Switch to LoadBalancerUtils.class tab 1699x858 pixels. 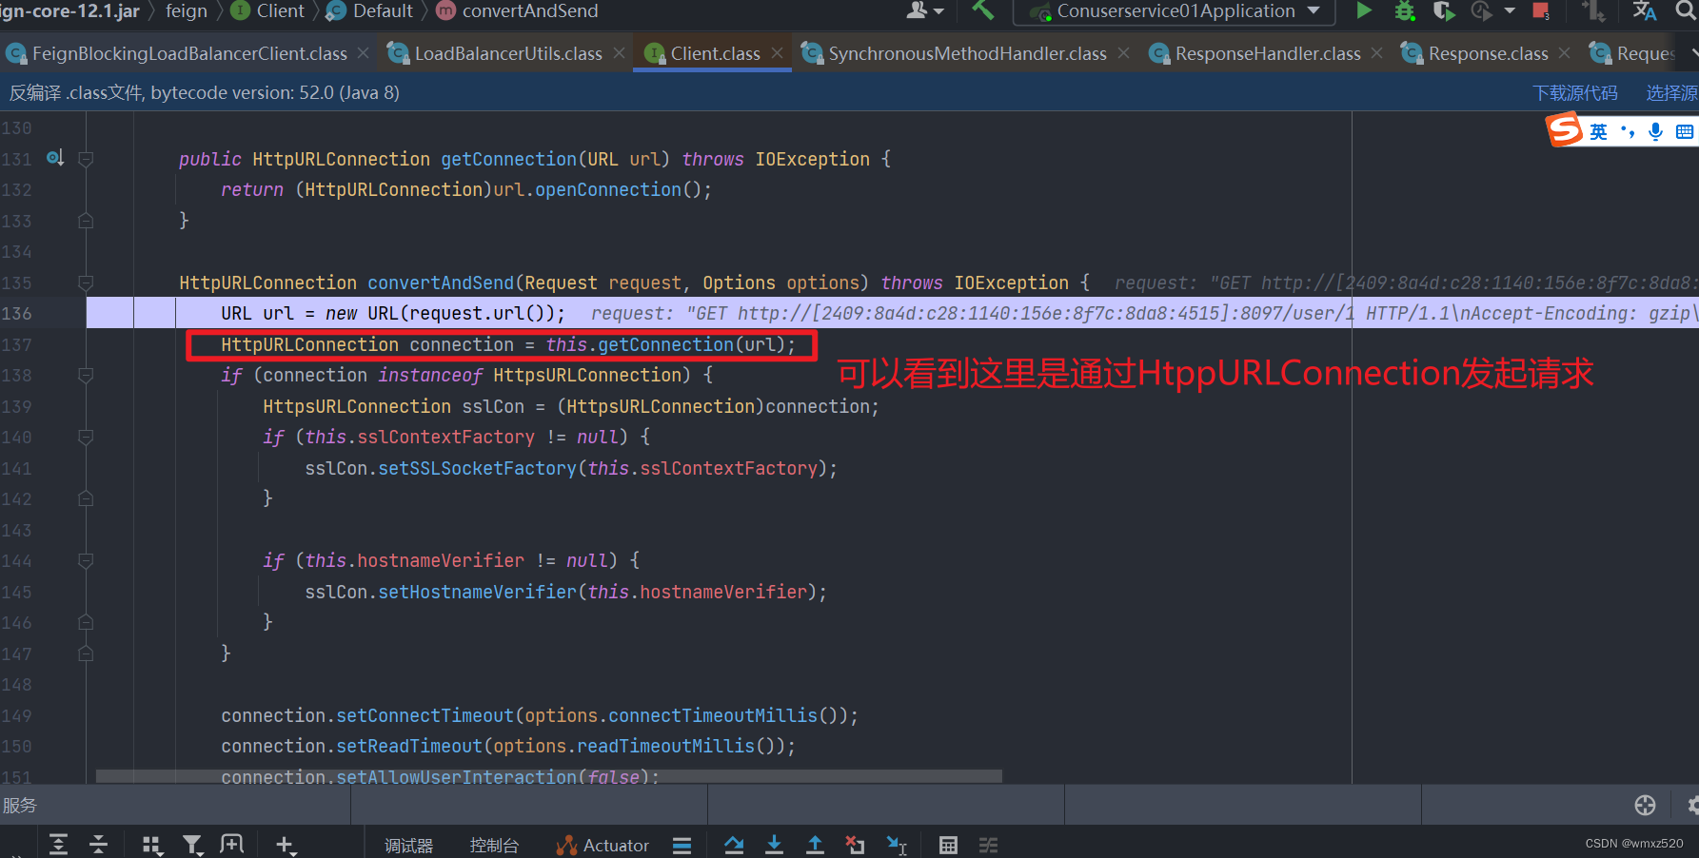tap(508, 54)
